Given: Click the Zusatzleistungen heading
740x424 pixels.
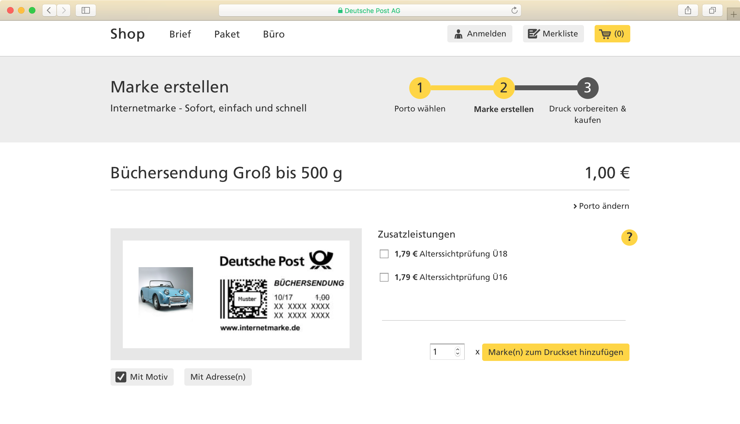Looking at the screenshot, I should coord(417,234).
